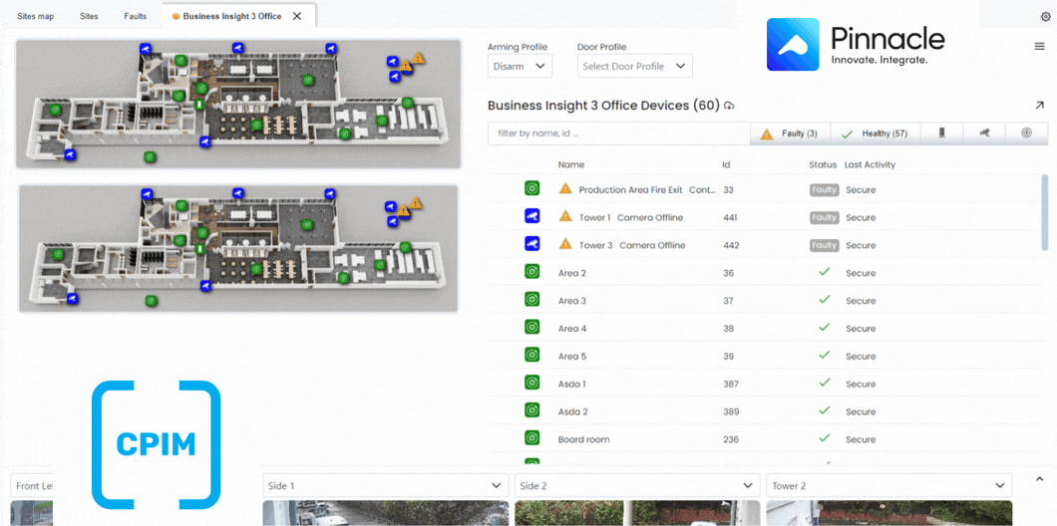Sort by the Status column header
Image resolution: width=1057 pixels, height=526 pixels.
point(823,164)
